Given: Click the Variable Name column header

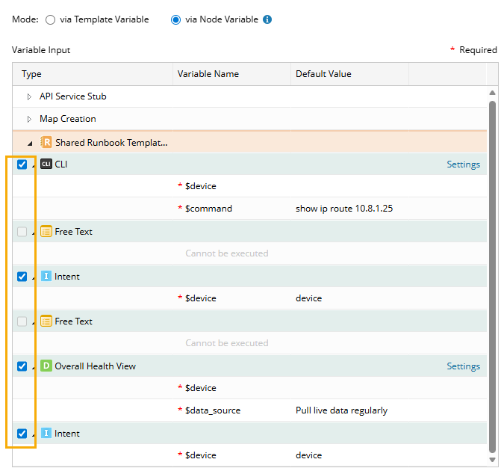Looking at the screenshot, I should (x=231, y=74).
